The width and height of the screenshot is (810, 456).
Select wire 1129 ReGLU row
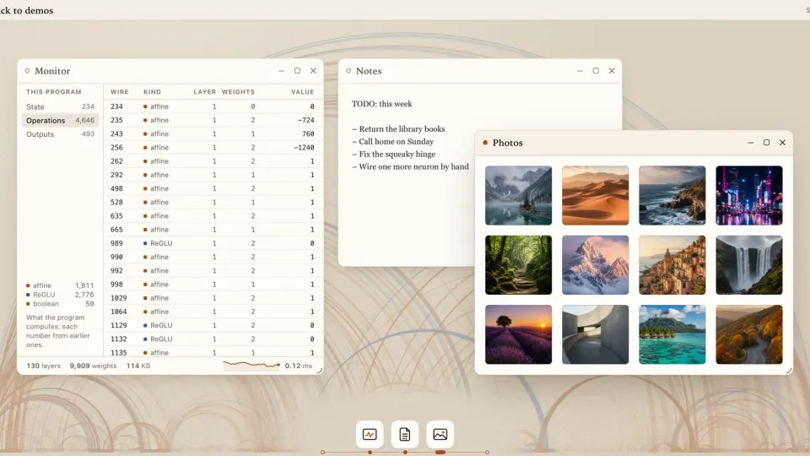tap(213, 325)
